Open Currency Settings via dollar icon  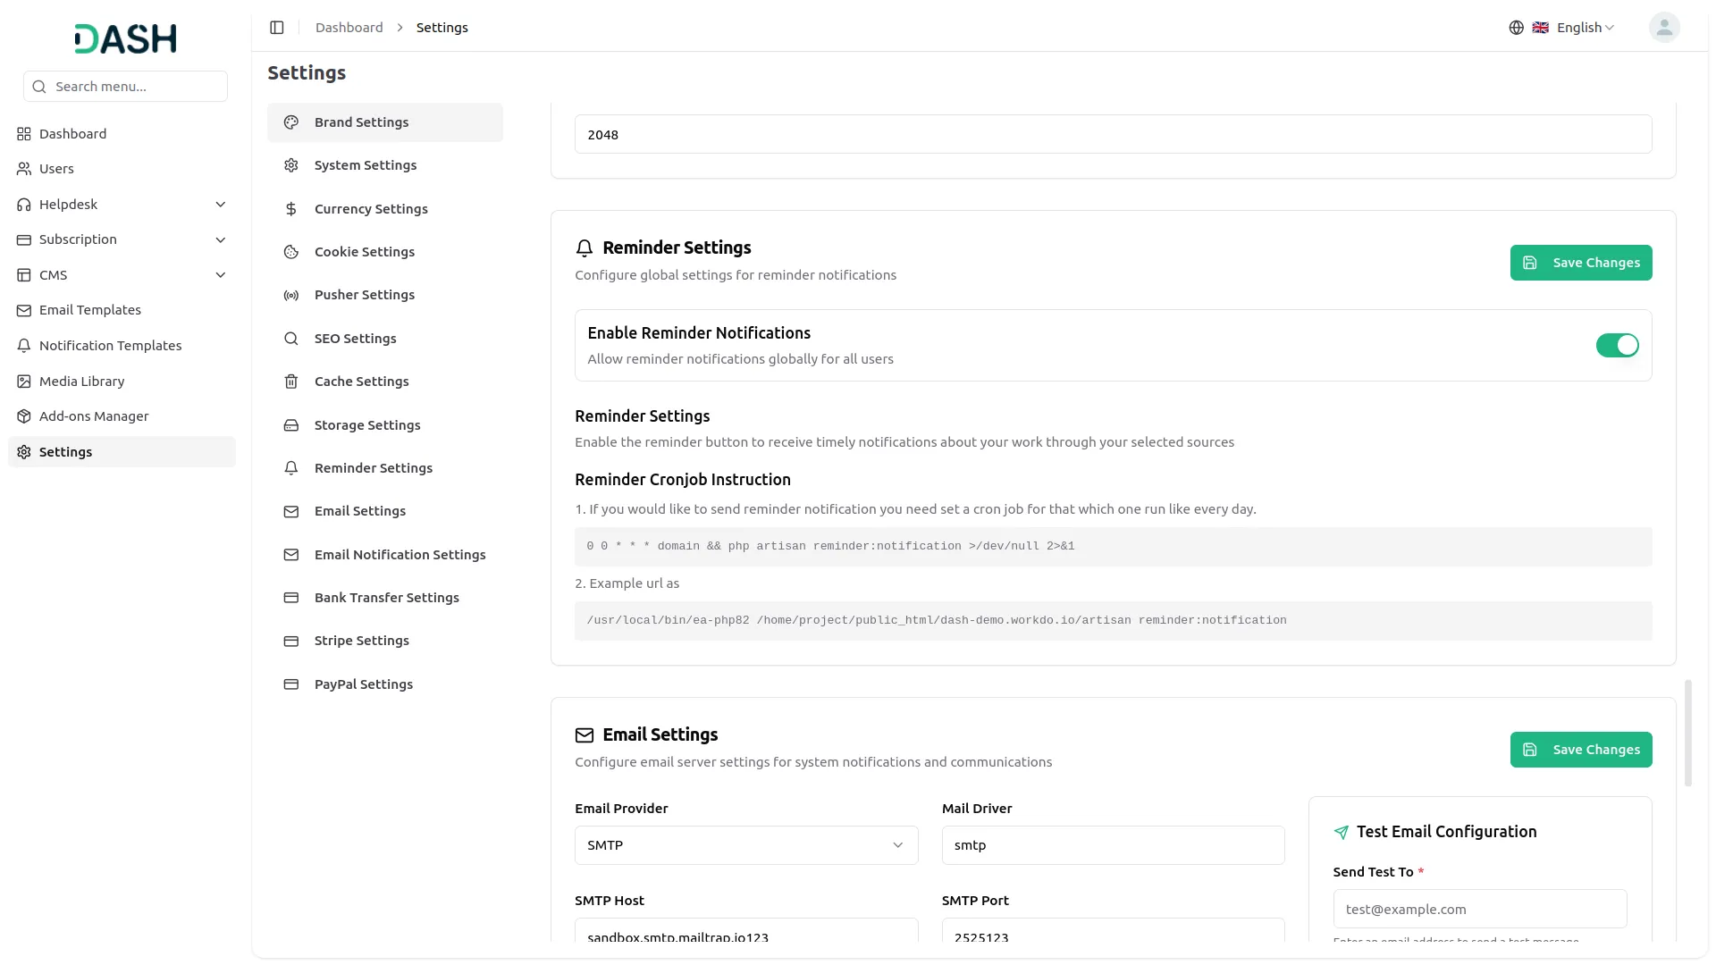click(290, 208)
